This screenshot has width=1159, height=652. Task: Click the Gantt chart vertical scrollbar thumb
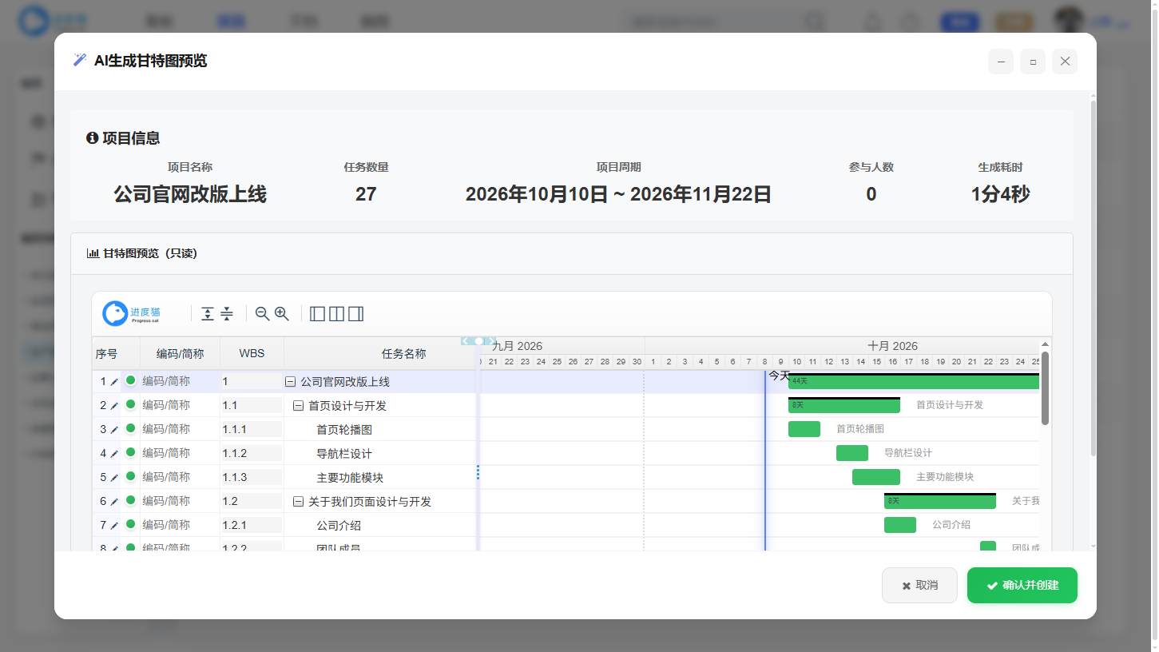(1045, 388)
